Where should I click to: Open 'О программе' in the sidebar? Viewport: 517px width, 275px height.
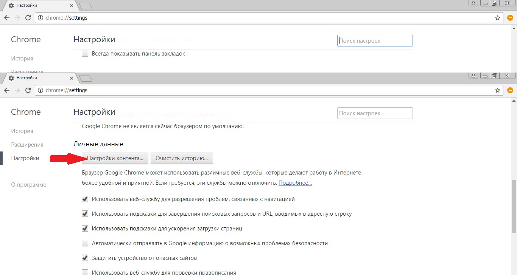29,185
